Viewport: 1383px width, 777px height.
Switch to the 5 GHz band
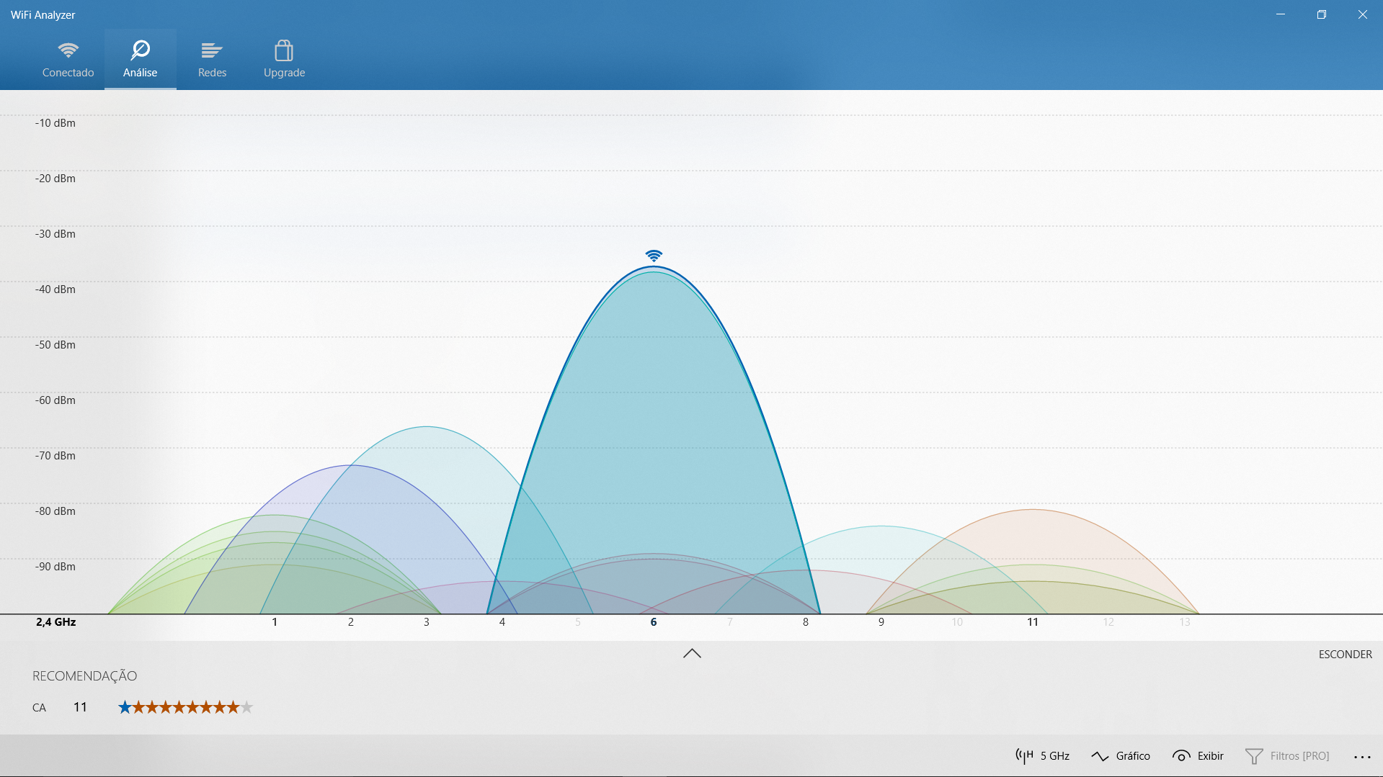[x=1043, y=755]
